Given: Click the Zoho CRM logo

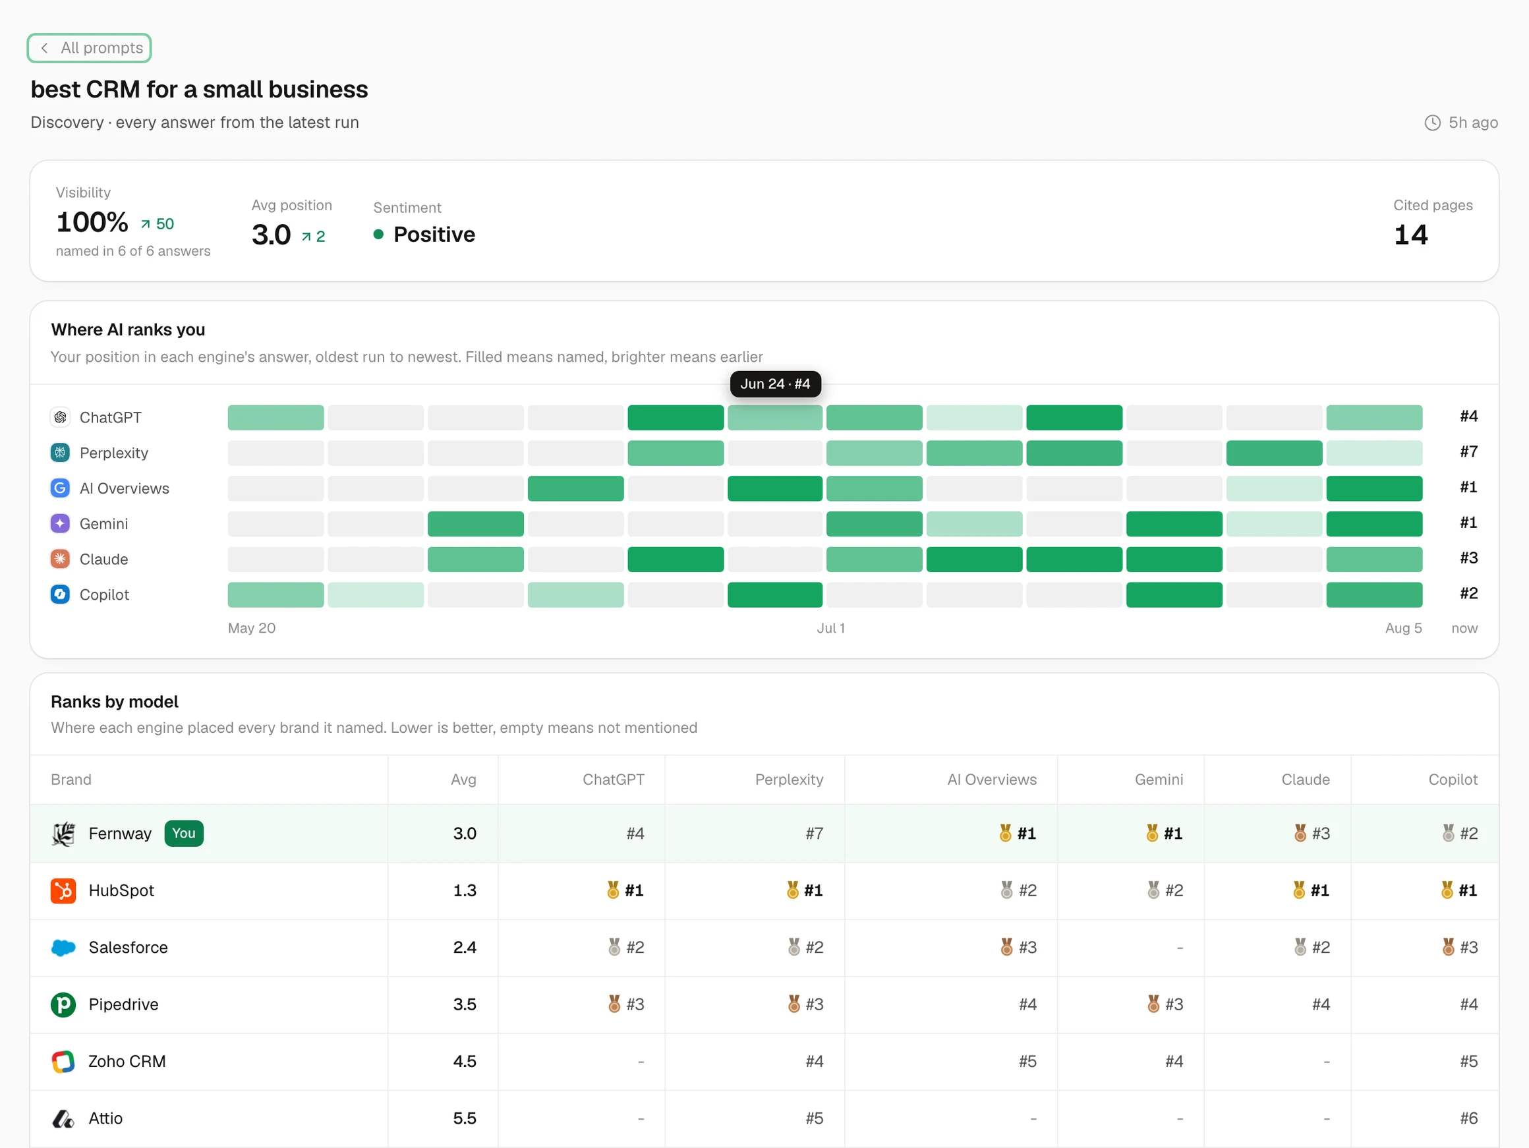Looking at the screenshot, I should [x=63, y=1061].
